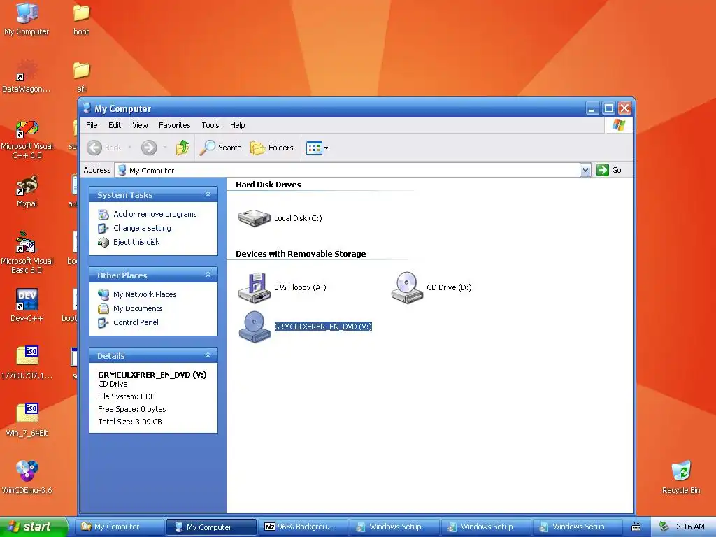Select the Mypal desktop shortcut
716x537 pixels.
click(x=27, y=192)
